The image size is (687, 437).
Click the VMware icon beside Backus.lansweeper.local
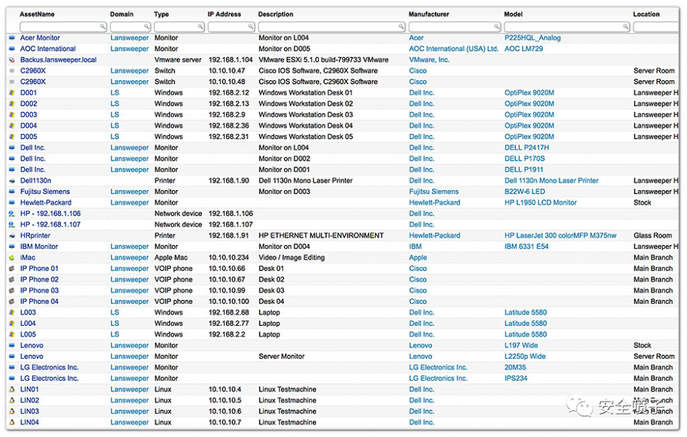[12, 60]
